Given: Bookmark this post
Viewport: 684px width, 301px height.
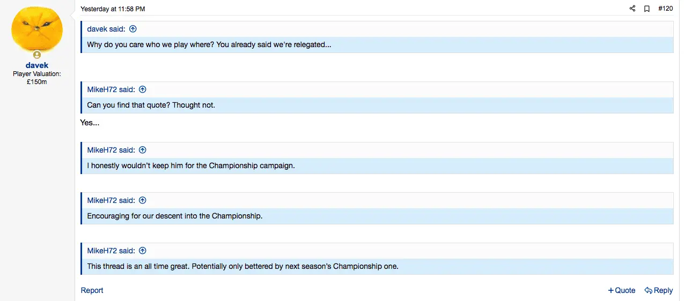Looking at the screenshot, I should [647, 9].
